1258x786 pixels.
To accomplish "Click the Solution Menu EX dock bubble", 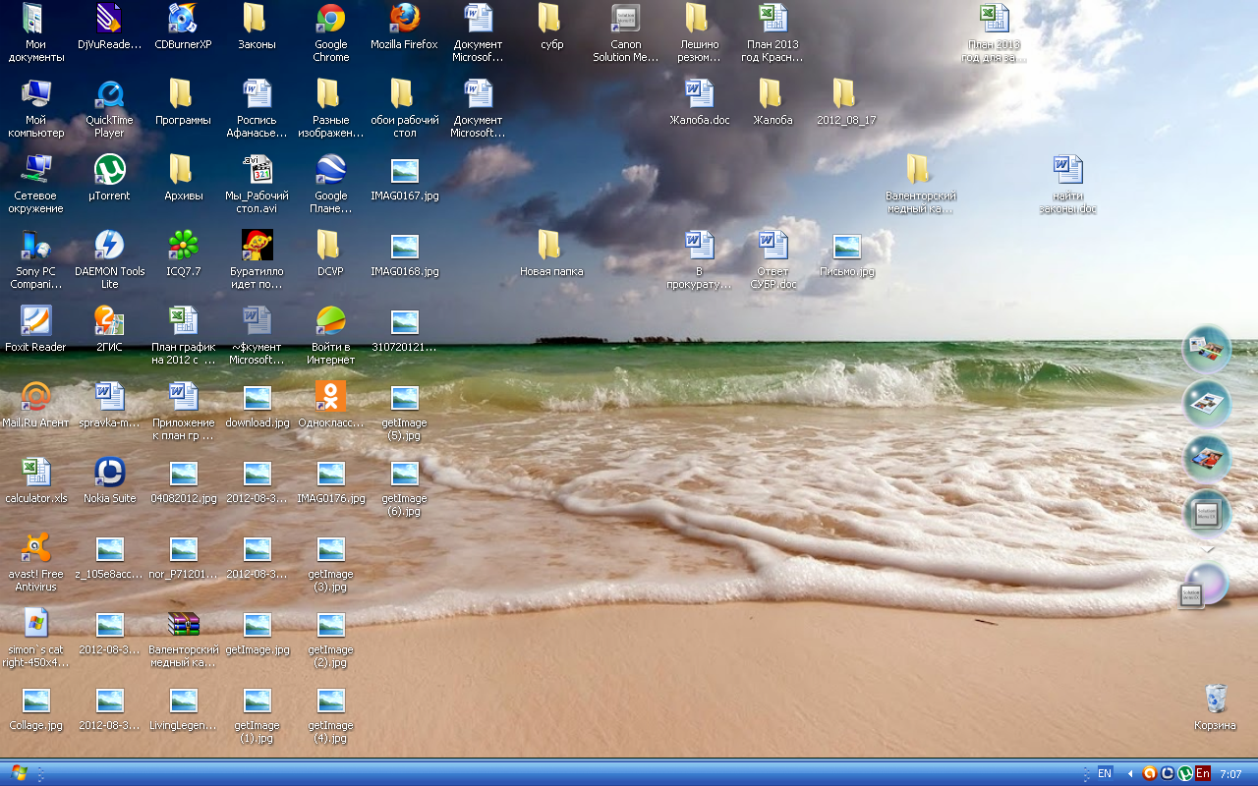I will click(x=1208, y=514).
